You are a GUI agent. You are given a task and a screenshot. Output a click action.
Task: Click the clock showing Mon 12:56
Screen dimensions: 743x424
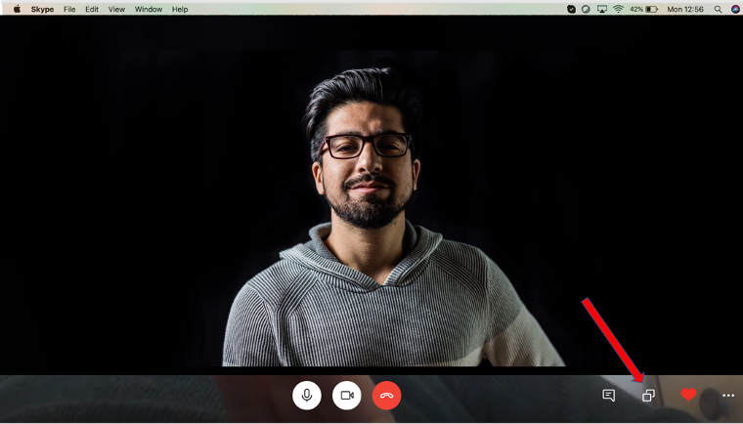coord(685,9)
